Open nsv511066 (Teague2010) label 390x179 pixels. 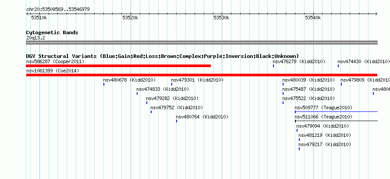[323, 117]
